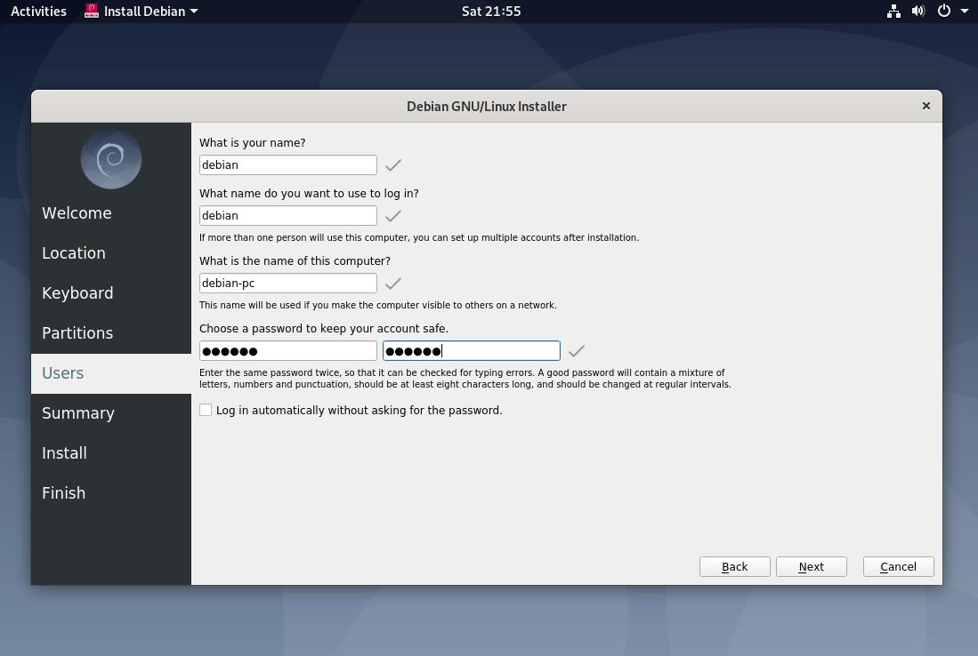The image size is (978, 656).
Task: Click checkmark beside the password fields
Action: (x=577, y=351)
